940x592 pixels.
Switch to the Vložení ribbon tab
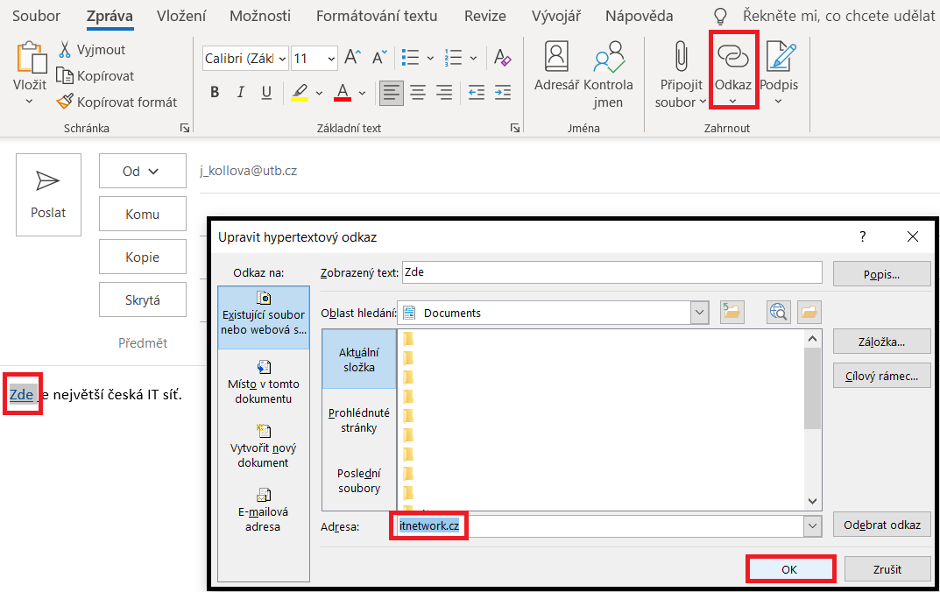182,15
